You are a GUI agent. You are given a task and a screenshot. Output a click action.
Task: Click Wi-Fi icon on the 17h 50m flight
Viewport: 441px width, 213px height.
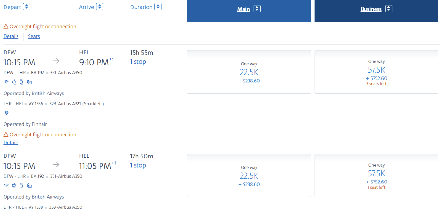tap(6, 186)
